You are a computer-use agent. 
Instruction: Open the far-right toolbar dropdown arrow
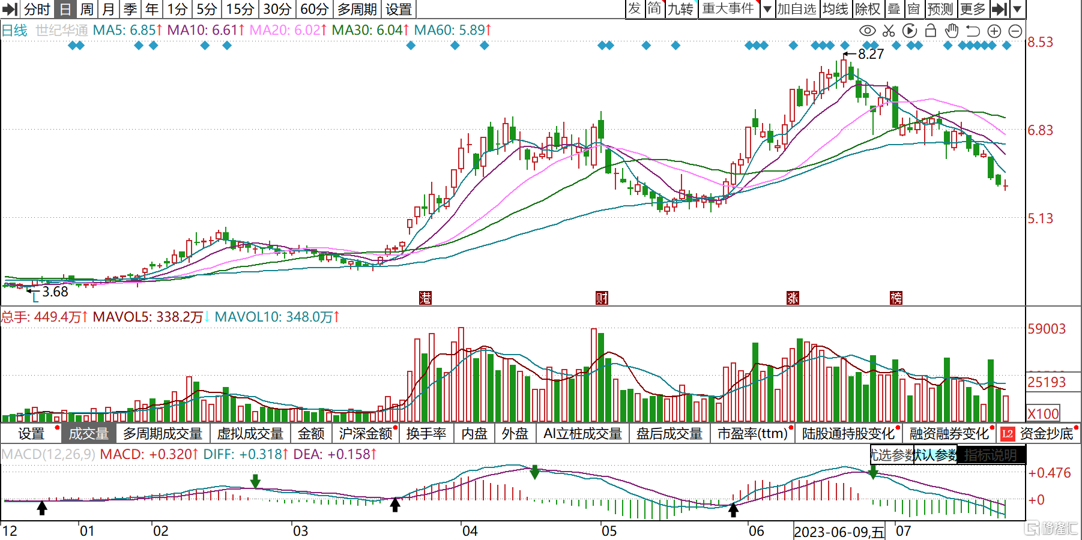click(x=1017, y=9)
